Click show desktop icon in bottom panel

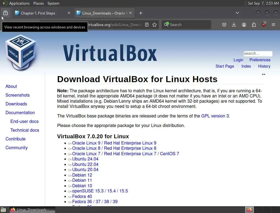(x=3, y=210)
